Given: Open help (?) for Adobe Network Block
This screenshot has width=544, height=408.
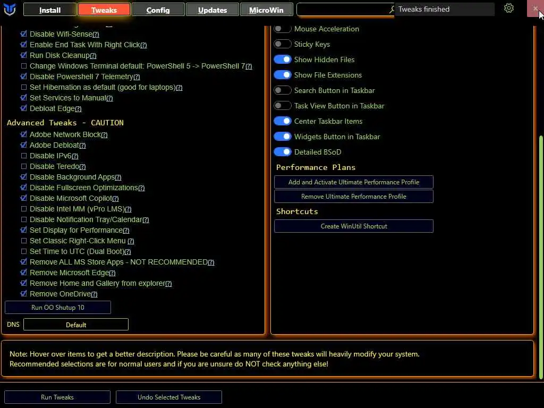Looking at the screenshot, I should click(x=104, y=135).
